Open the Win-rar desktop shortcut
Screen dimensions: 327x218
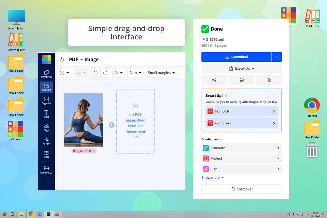16,131
